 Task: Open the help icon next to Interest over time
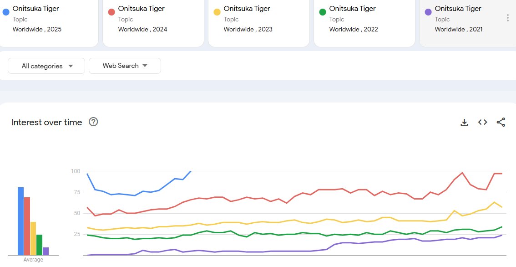pos(93,122)
